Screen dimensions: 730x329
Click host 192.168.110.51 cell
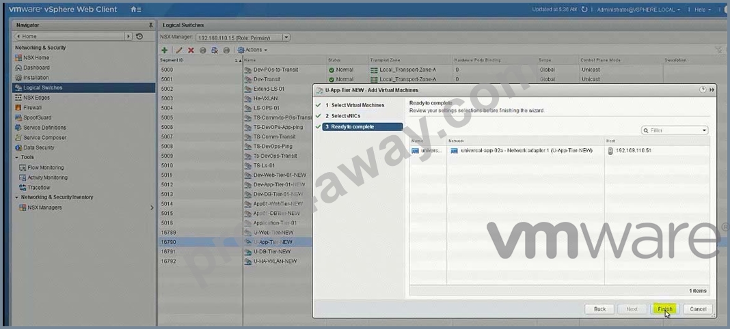click(x=633, y=151)
